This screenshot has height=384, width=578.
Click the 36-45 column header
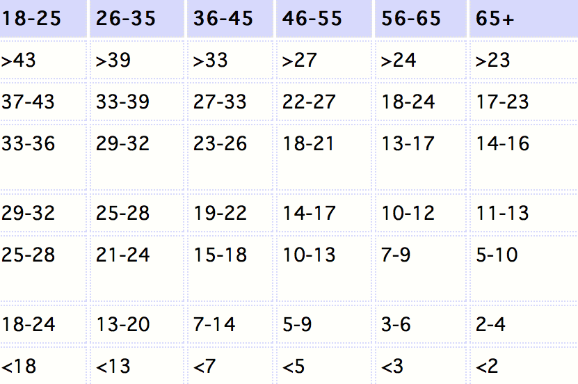coord(230,18)
